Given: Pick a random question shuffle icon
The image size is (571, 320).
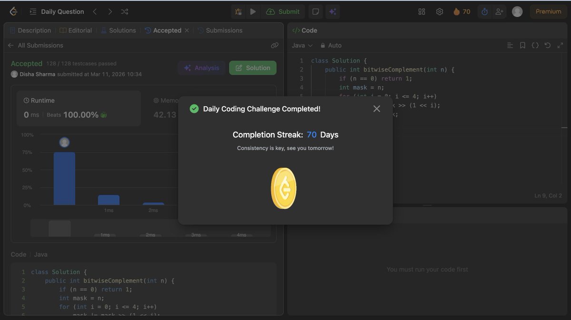Looking at the screenshot, I should pyautogui.click(x=125, y=11).
